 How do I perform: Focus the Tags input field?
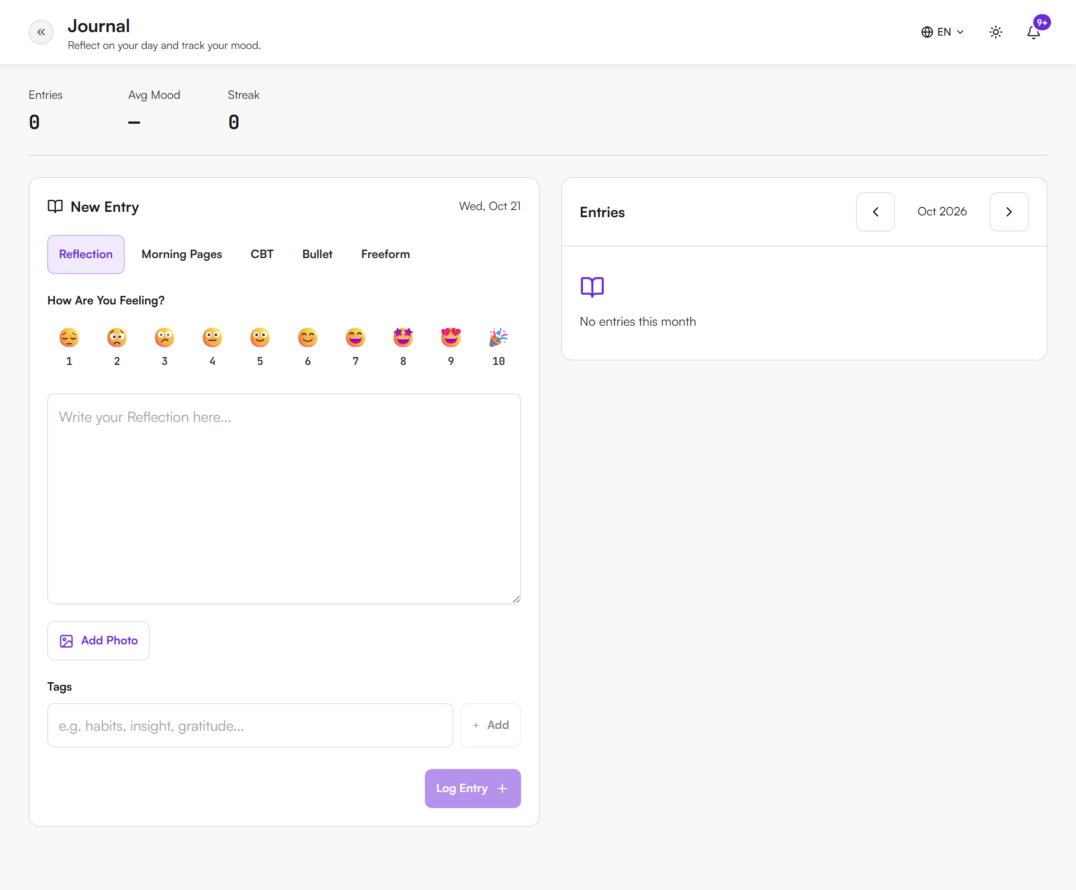pos(250,725)
